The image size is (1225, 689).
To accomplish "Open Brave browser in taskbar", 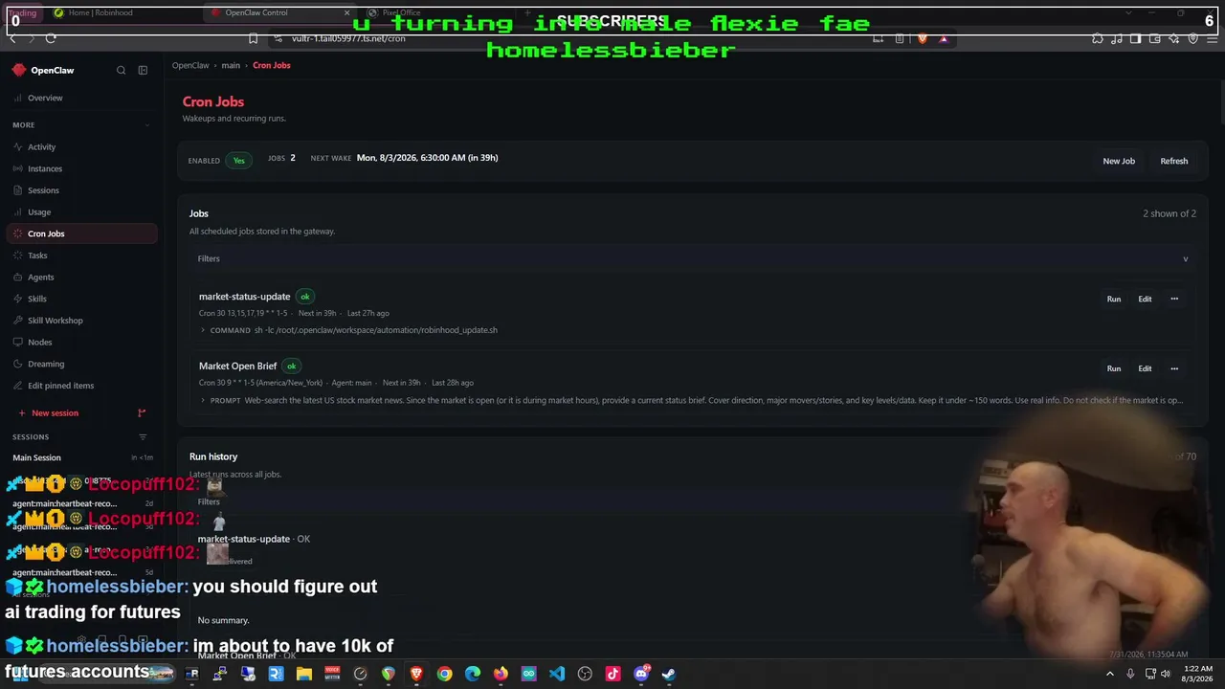I will coord(416,674).
